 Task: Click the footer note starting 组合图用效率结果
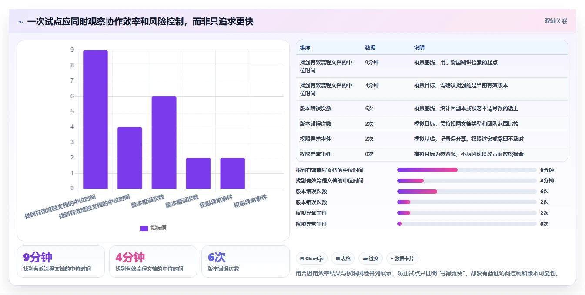[427, 273]
